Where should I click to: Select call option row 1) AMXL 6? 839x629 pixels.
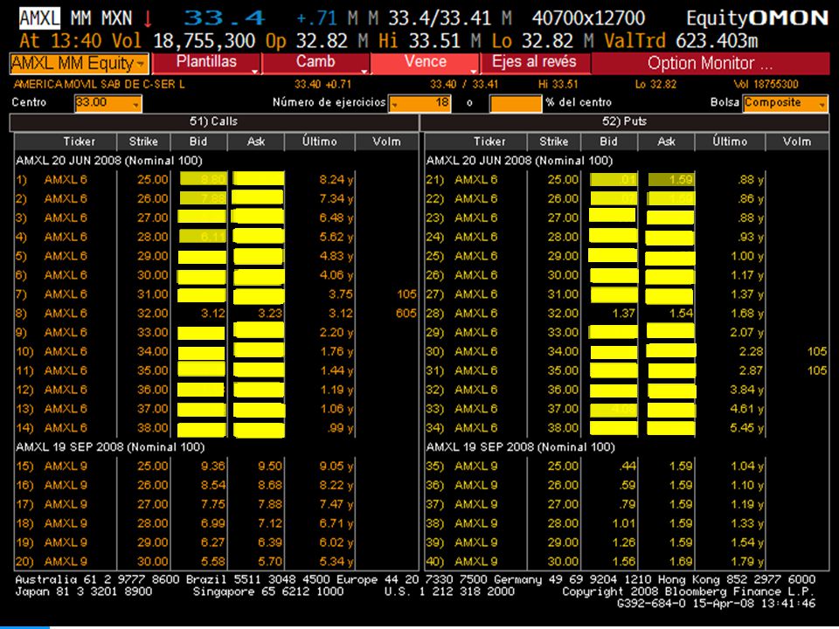point(216,180)
